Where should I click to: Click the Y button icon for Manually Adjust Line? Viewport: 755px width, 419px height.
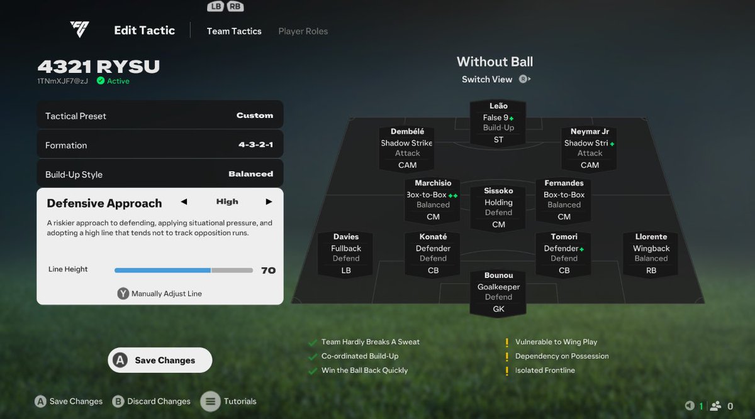tap(123, 293)
